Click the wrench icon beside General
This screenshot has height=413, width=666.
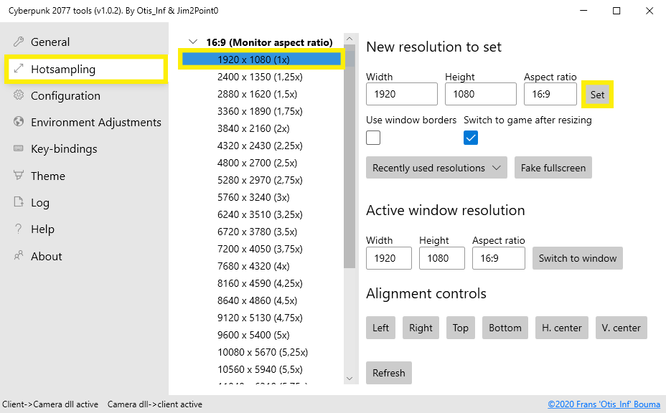coord(19,42)
